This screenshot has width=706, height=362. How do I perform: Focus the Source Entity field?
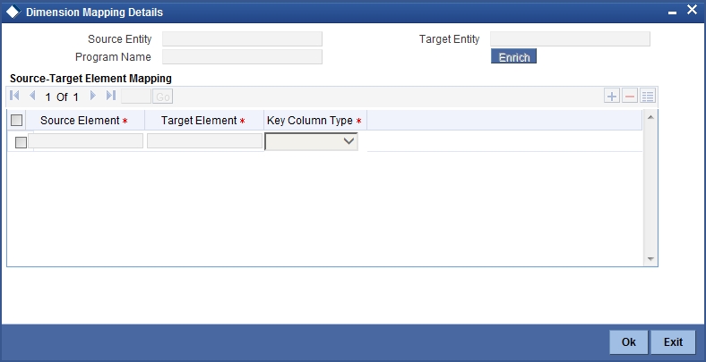coord(242,39)
